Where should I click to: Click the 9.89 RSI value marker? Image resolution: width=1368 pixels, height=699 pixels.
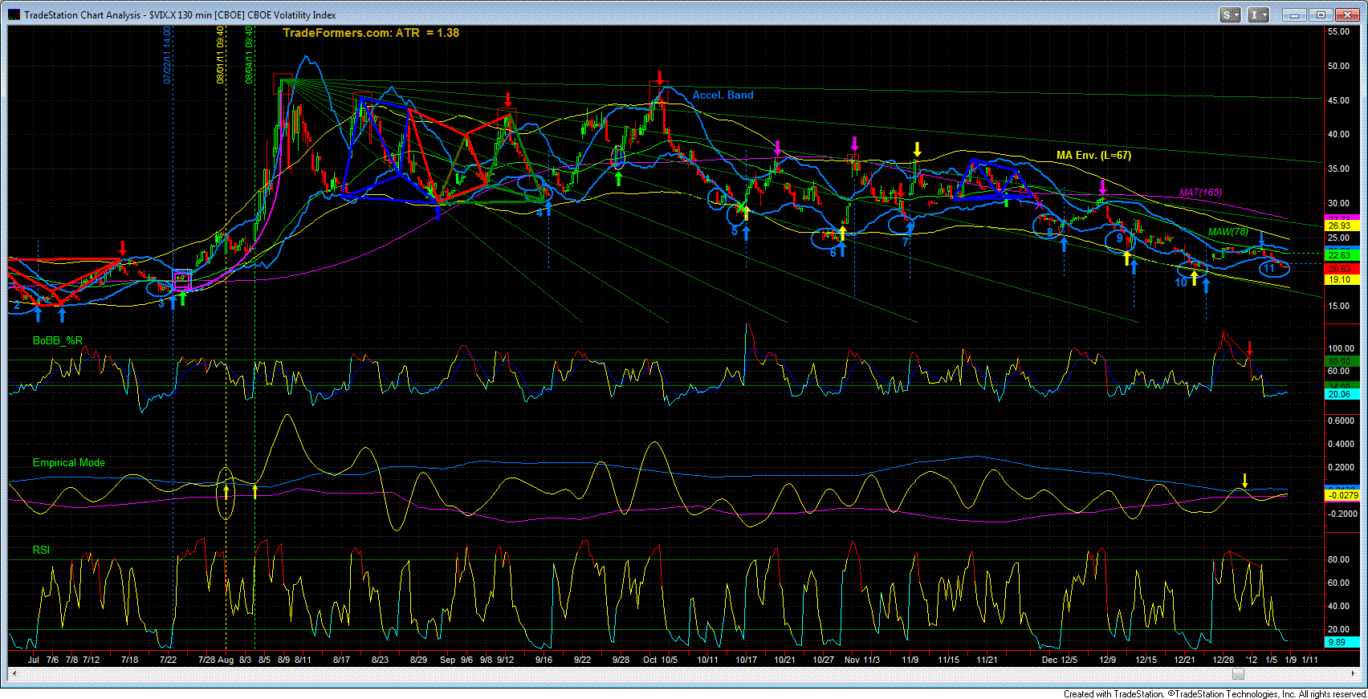(1341, 642)
